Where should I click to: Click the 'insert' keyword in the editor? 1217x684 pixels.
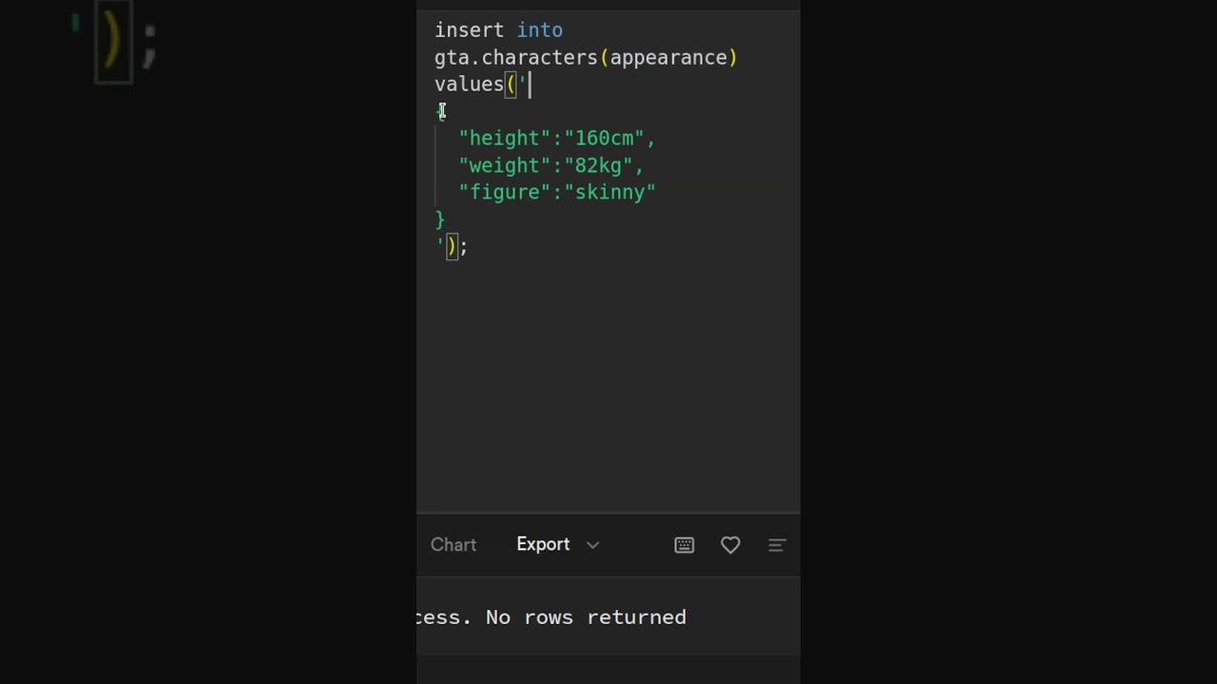pos(469,30)
